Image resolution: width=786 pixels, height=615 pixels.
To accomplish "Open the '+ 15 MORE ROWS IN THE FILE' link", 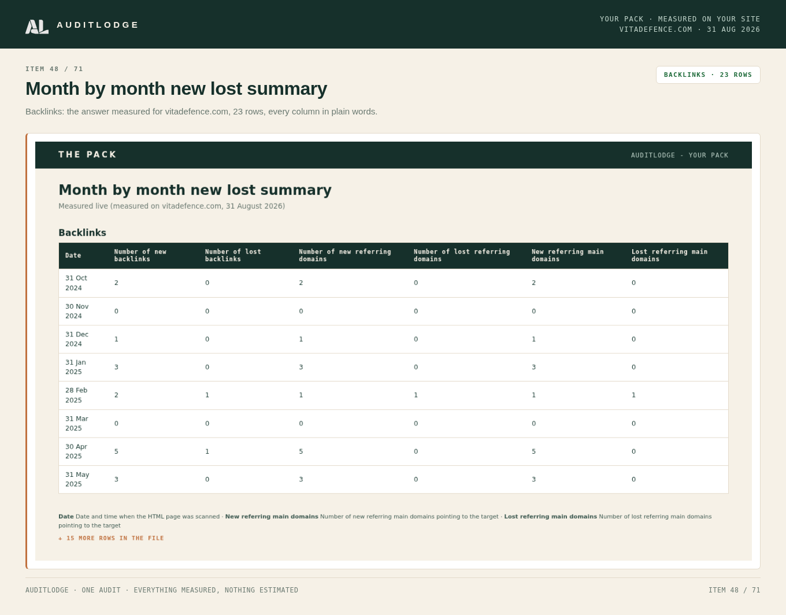I will tap(111, 538).
